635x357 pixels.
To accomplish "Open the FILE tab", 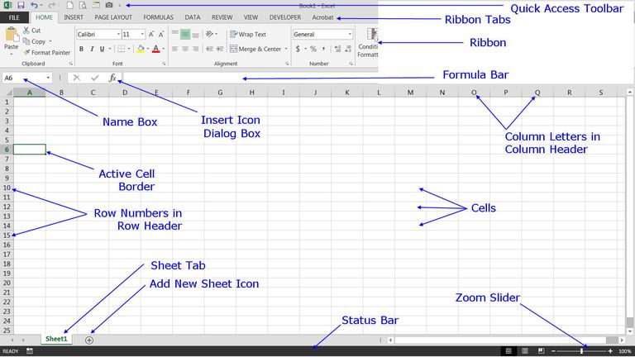I will (14, 17).
